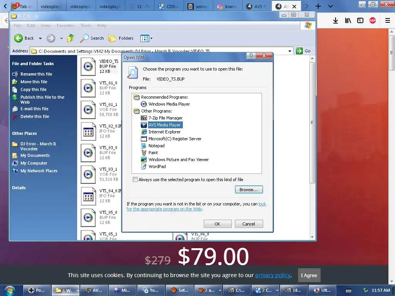Open Search in Explorer toolbar

[92, 38]
